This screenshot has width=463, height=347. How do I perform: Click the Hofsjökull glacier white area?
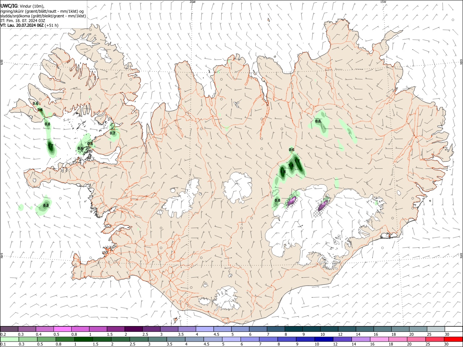[238, 187]
